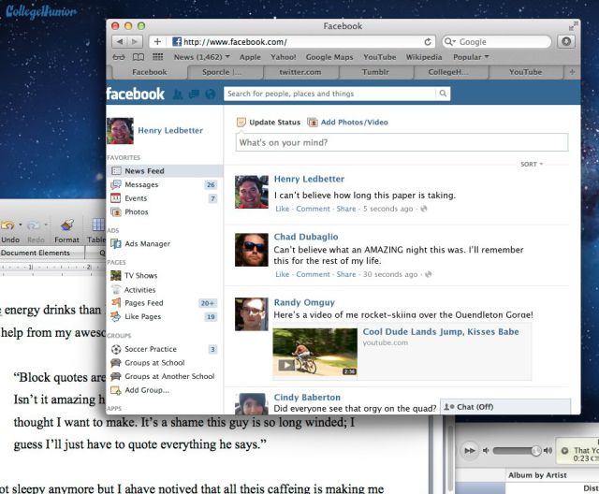Click Comment on Henry Ledbetter's post
Viewport: 599px width, 494px height.
tap(313, 209)
